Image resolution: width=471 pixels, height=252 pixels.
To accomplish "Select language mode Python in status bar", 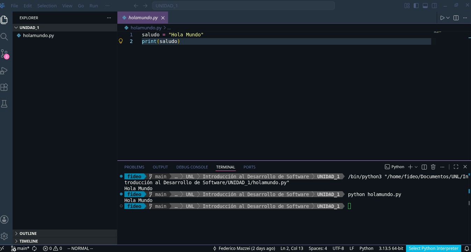I will point(367,249).
